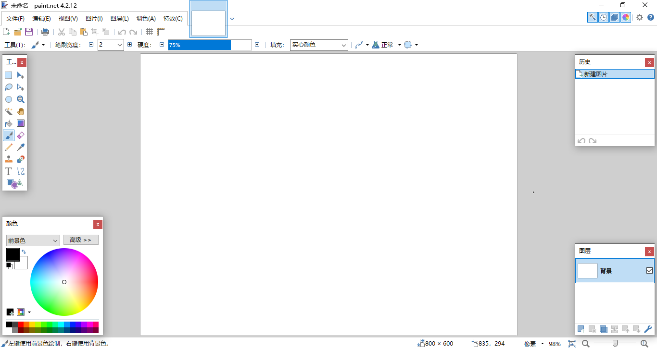Screen dimensions: 657x348
Task: Toggle the Colors window button top-right
Action: point(626,17)
